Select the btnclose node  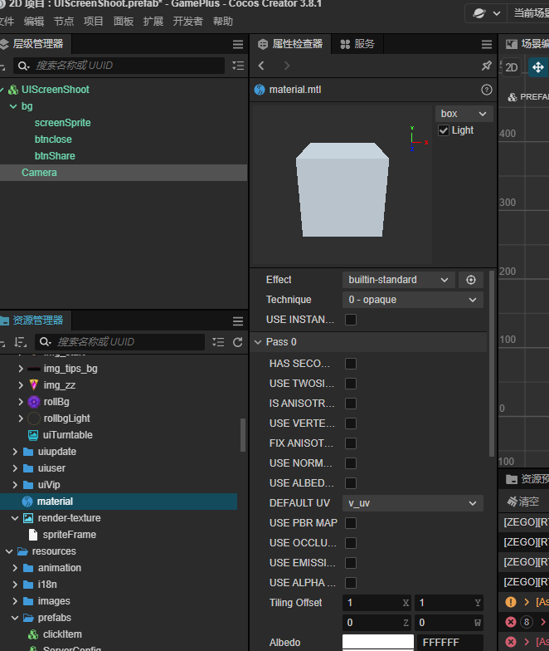(x=53, y=139)
